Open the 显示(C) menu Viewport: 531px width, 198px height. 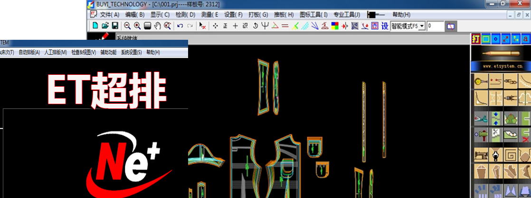160,15
